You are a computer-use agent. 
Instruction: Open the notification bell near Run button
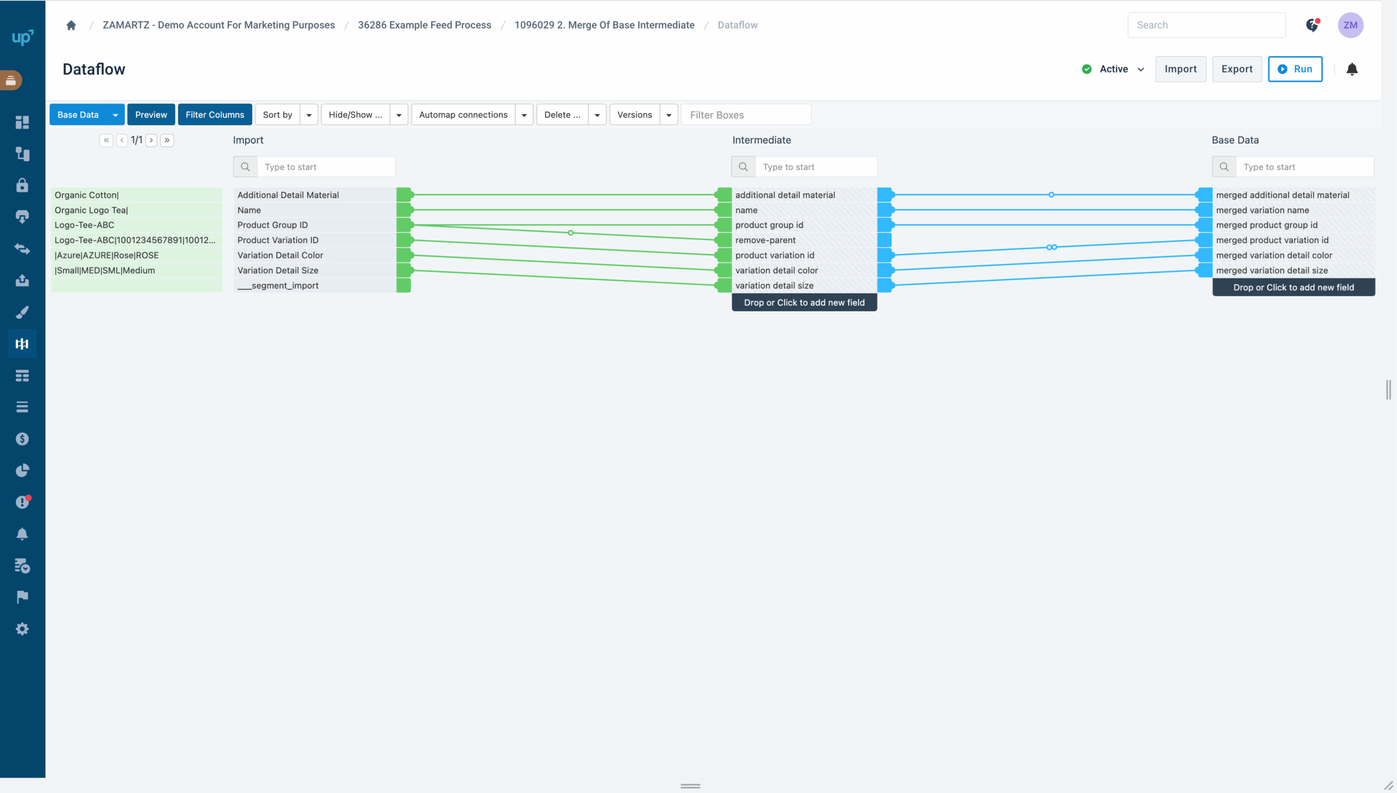click(x=1352, y=69)
